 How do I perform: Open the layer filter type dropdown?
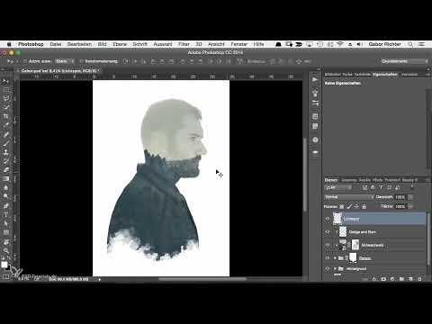coord(338,188)
